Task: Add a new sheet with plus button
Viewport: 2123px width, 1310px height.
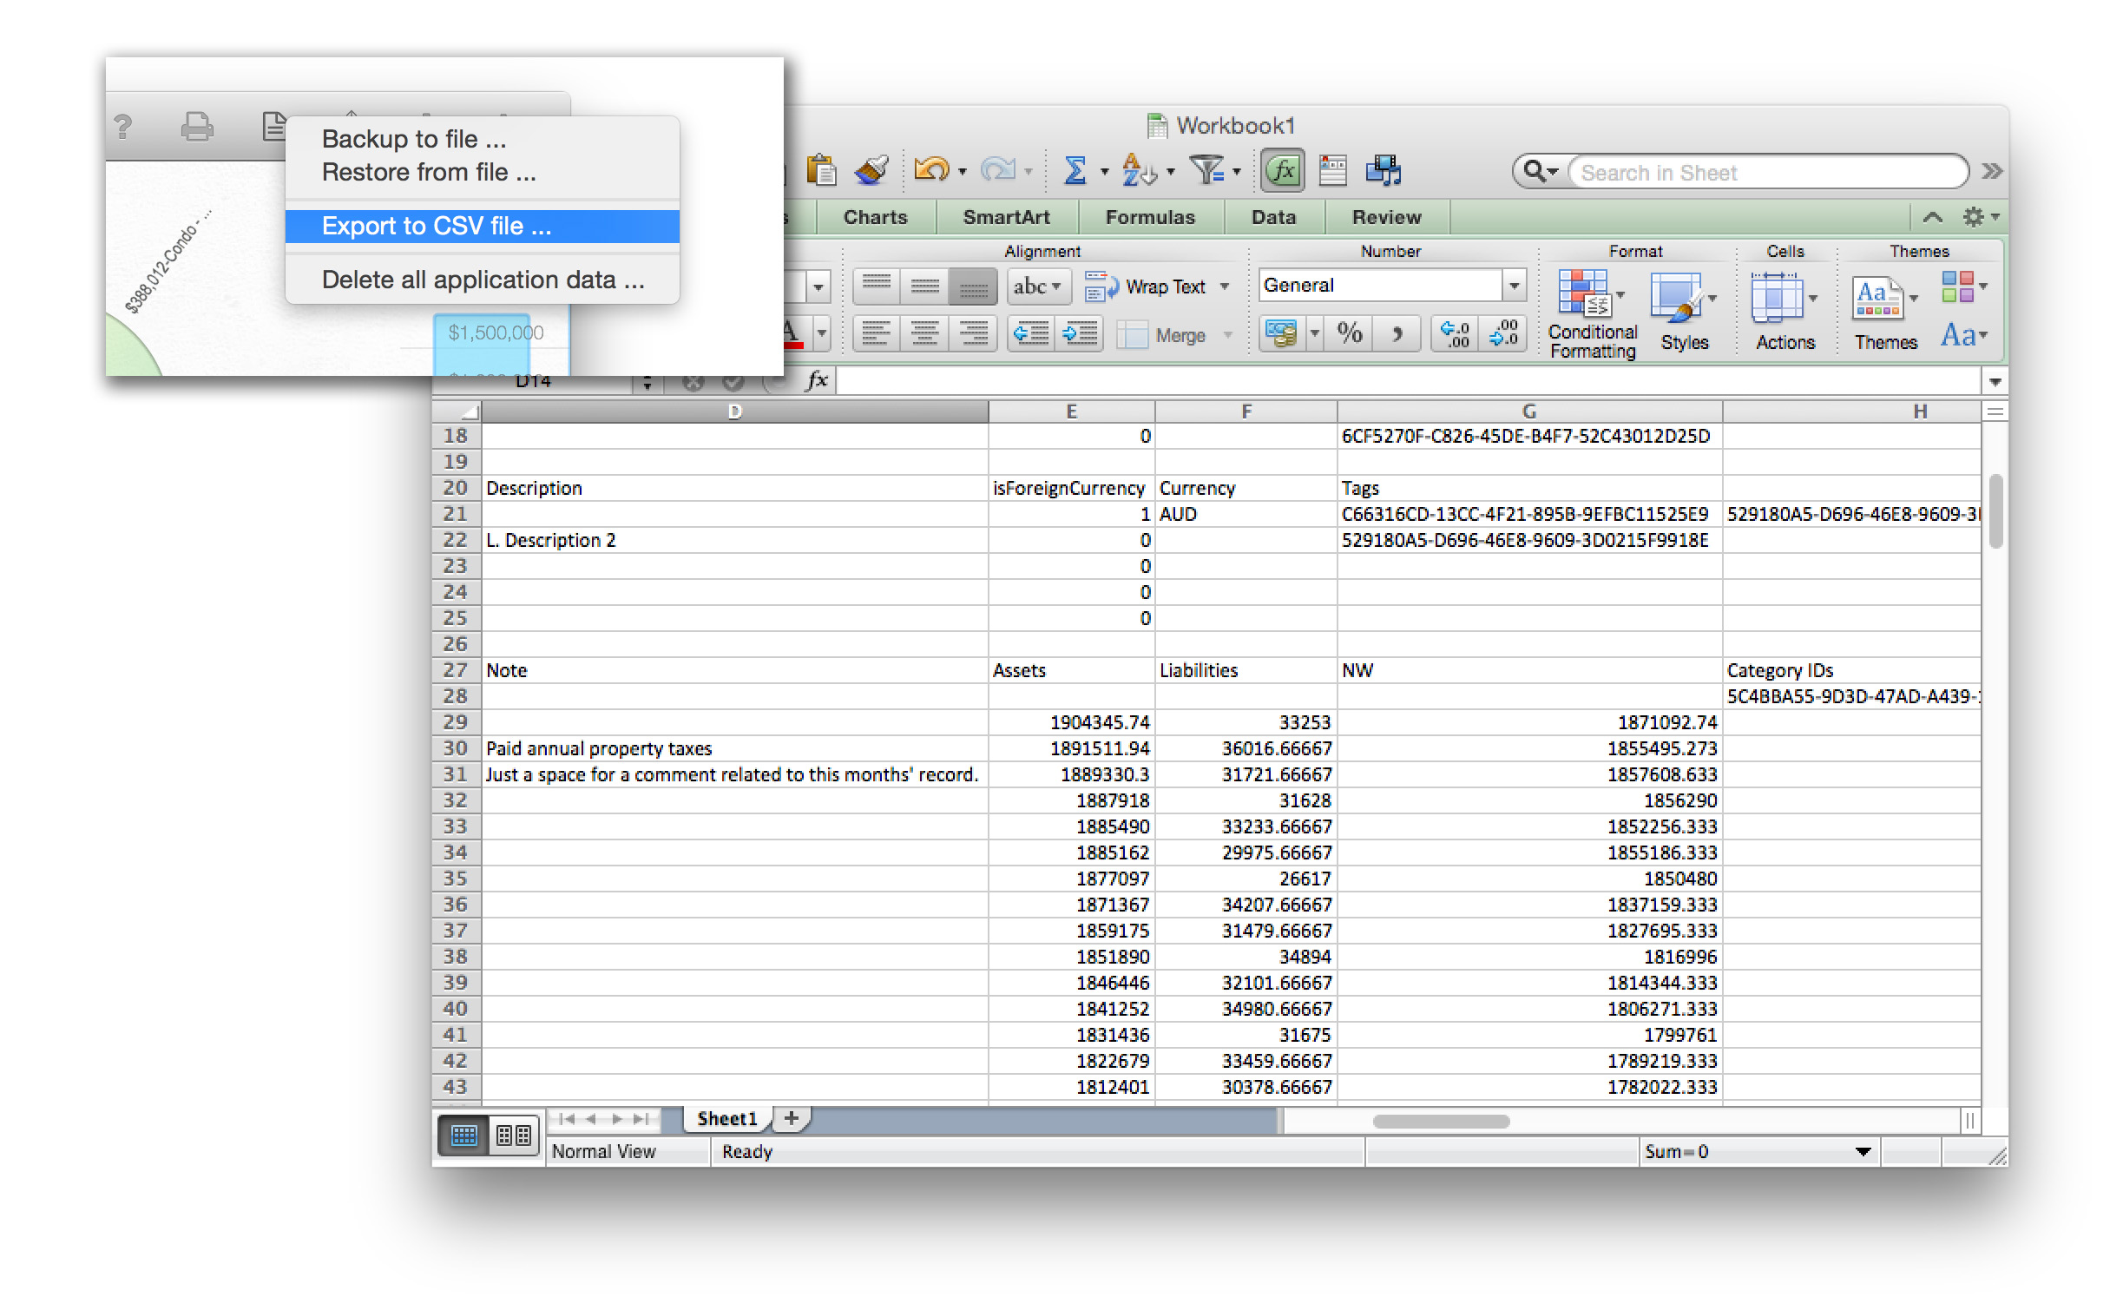Action: click(x=791, y=1118)
